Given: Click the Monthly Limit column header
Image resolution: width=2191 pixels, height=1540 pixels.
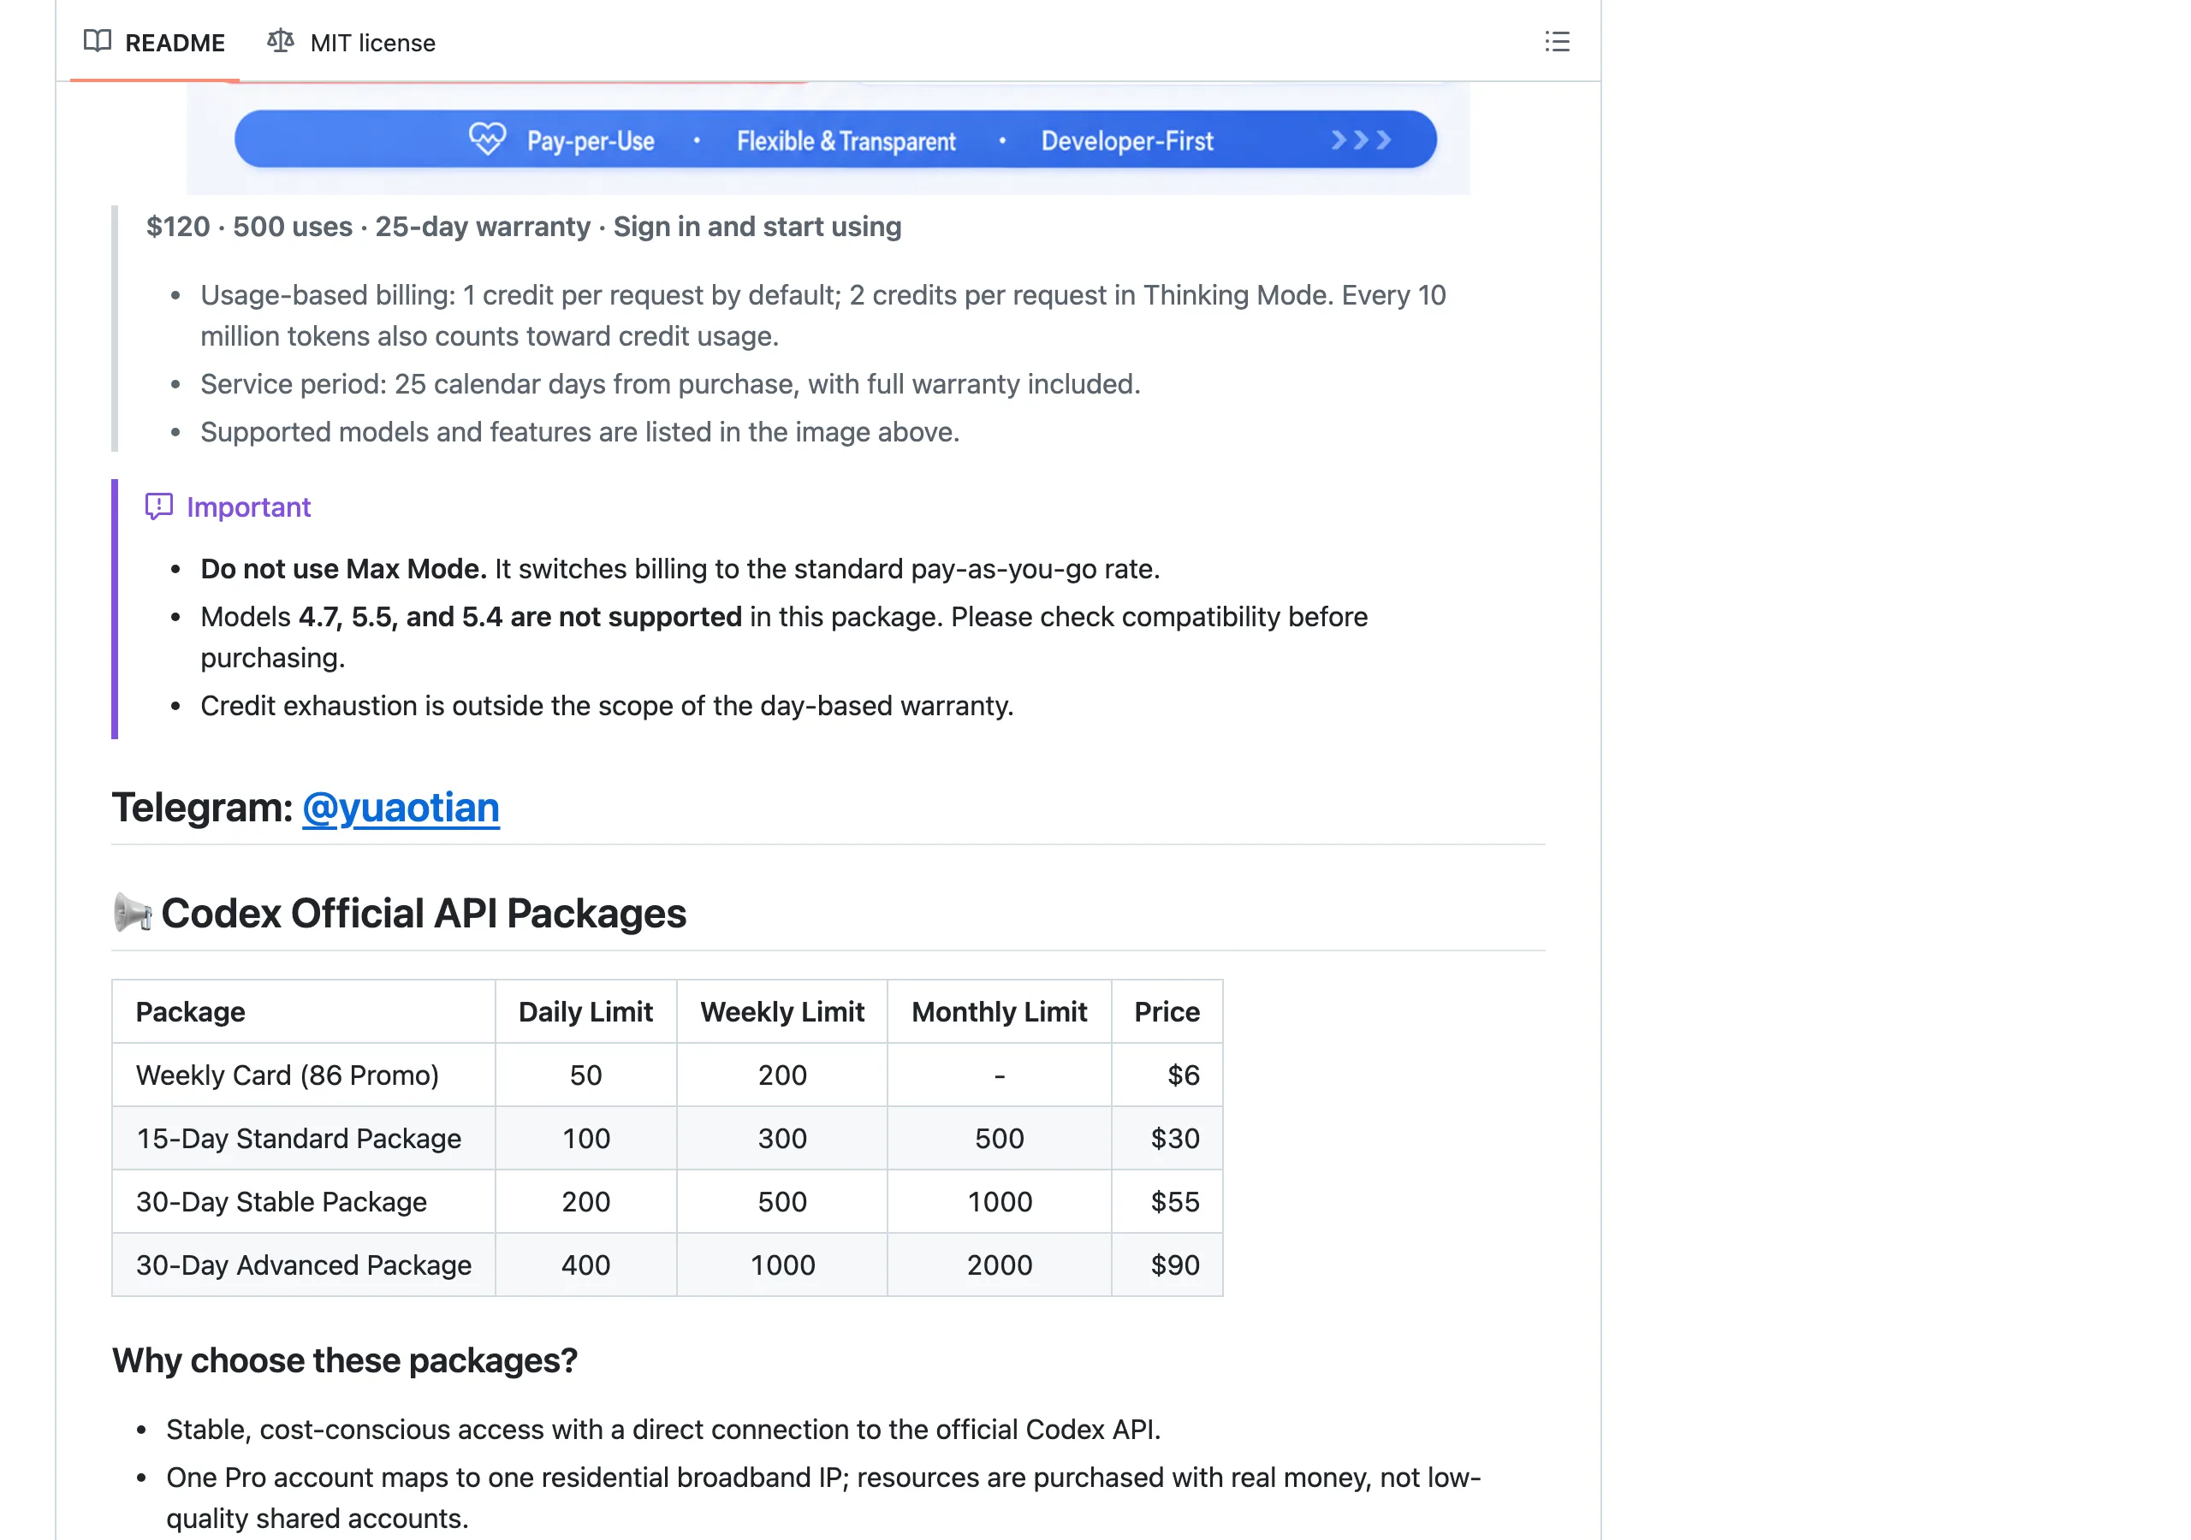Looking at the screenshot, I should [x=999, y=1011].
